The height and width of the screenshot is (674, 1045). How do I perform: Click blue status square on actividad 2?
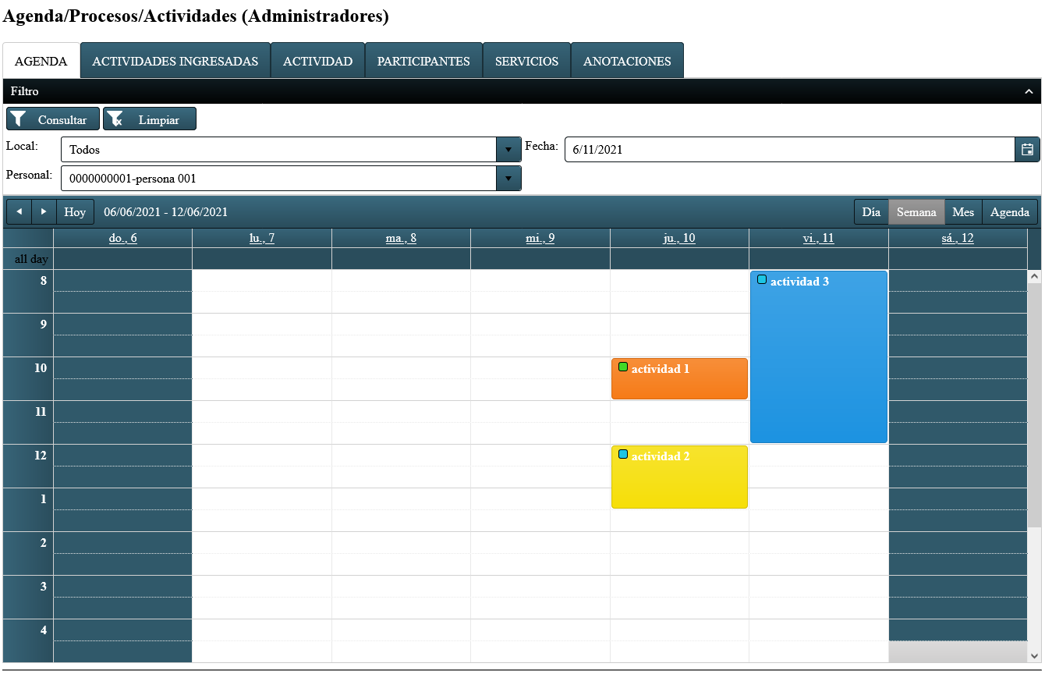click(x=623, y=454)
